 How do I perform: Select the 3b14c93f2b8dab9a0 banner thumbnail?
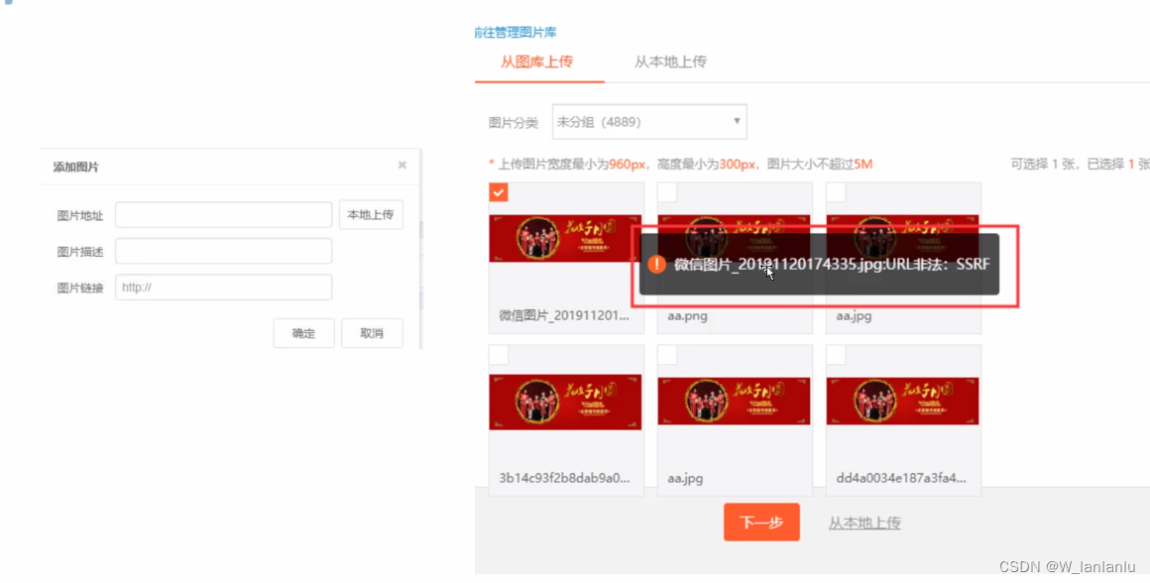click(x=565, y=402)
